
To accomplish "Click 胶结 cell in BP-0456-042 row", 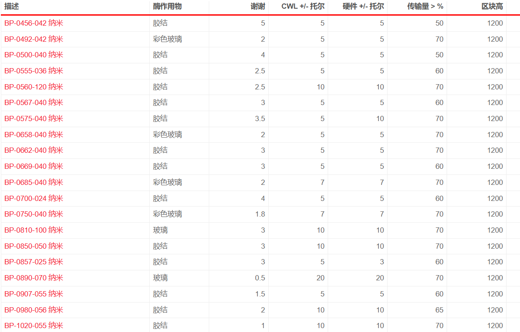I will (160, 23).
